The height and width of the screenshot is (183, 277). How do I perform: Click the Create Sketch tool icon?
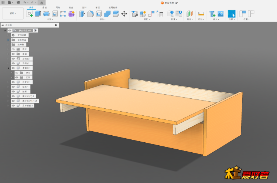click(x=30, y=14)
